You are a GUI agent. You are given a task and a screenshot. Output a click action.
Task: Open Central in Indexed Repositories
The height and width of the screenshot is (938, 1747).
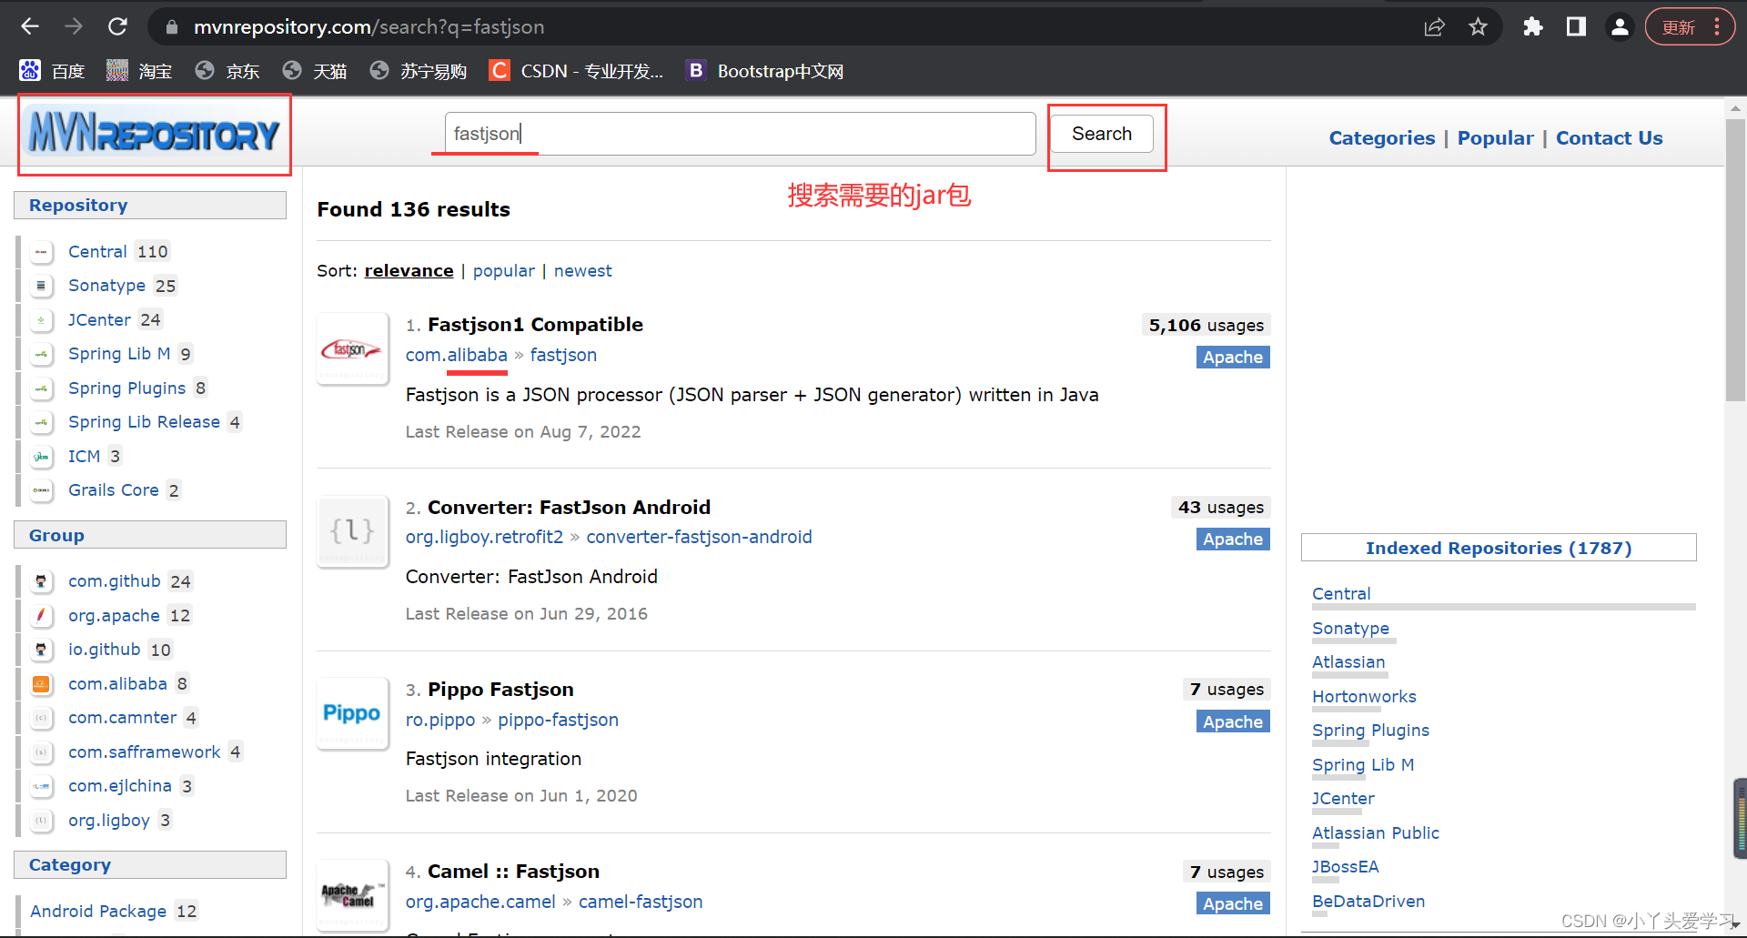point(1341,593)
